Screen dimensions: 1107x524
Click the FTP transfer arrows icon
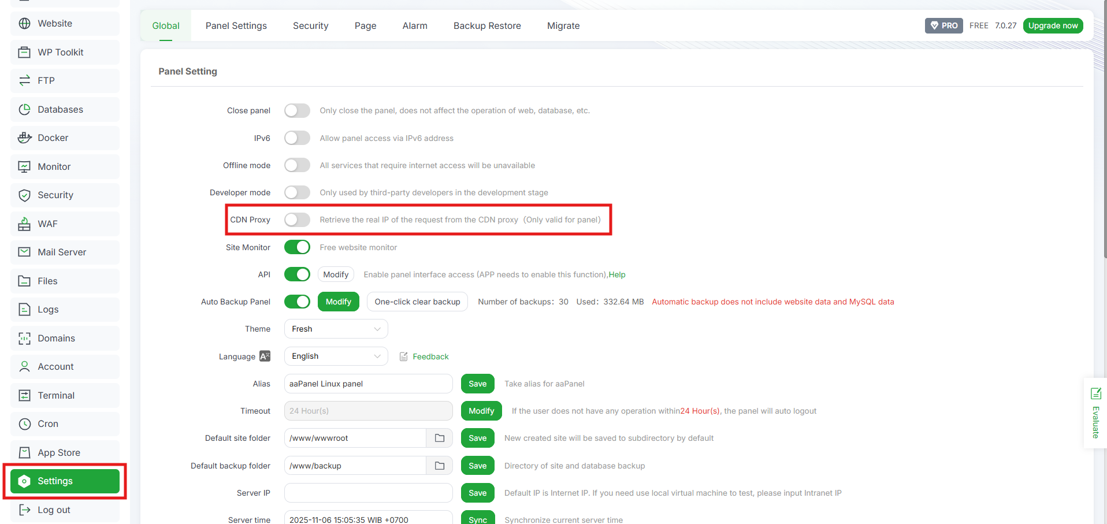point(24,81)
